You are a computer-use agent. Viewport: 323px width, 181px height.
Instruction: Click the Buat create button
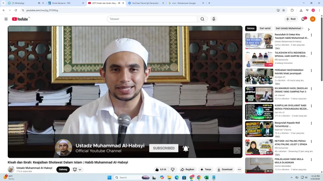pos(291,19)
